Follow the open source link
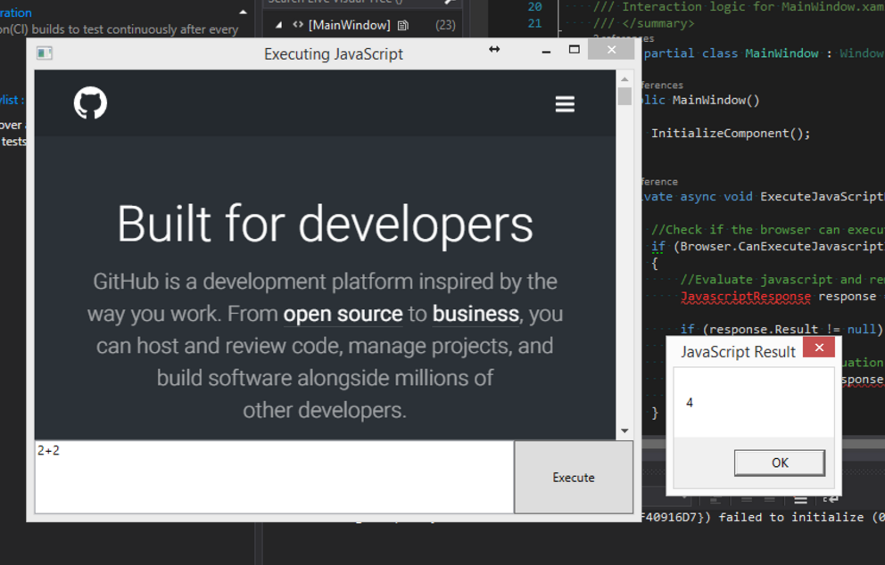Viewport: 885px width, 565px height. [x=343, y=314]
